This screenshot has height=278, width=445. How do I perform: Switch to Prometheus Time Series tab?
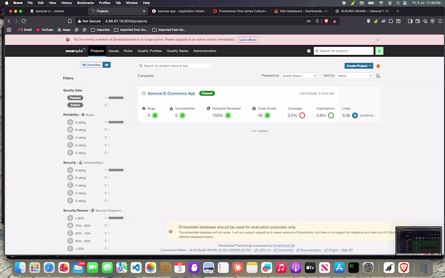(x=240, y=11)
